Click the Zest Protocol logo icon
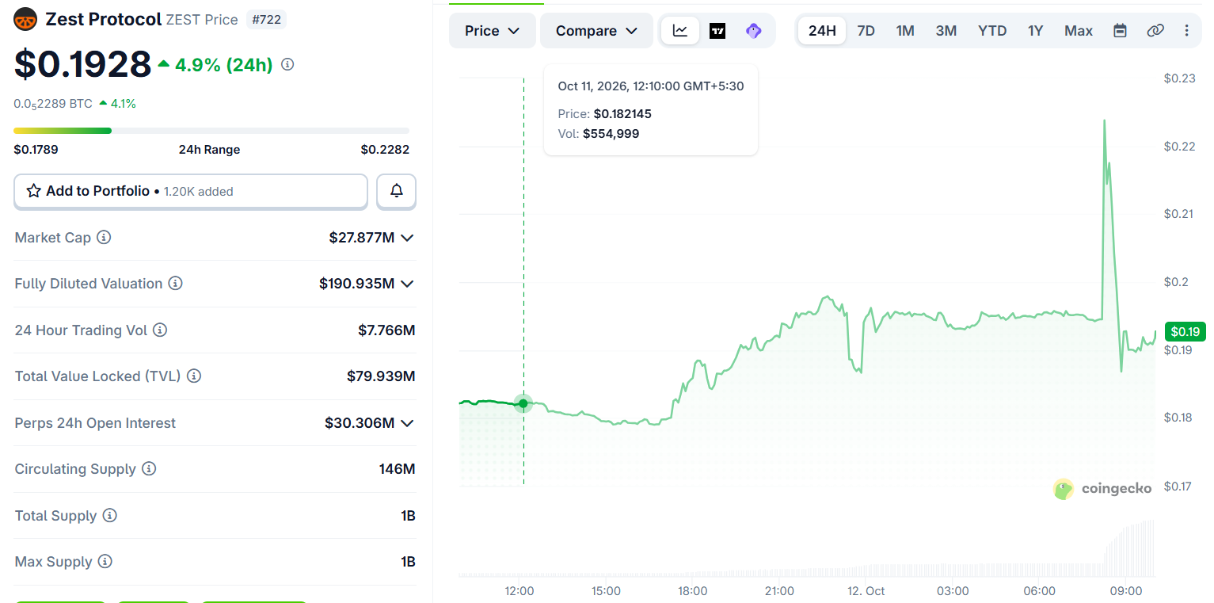The width and height of the screenshot is (1214, 603). pyautogui.click(x=25, y=19)
